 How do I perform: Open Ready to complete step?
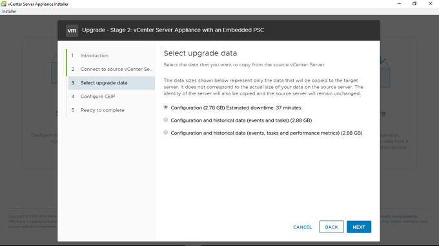pos(103,110)
